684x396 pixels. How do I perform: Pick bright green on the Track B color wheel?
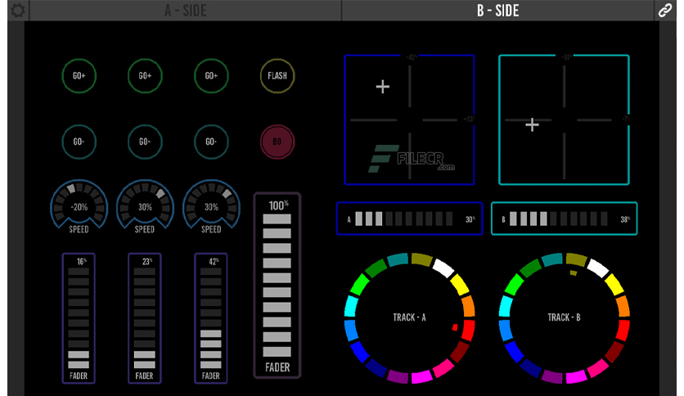515,285
